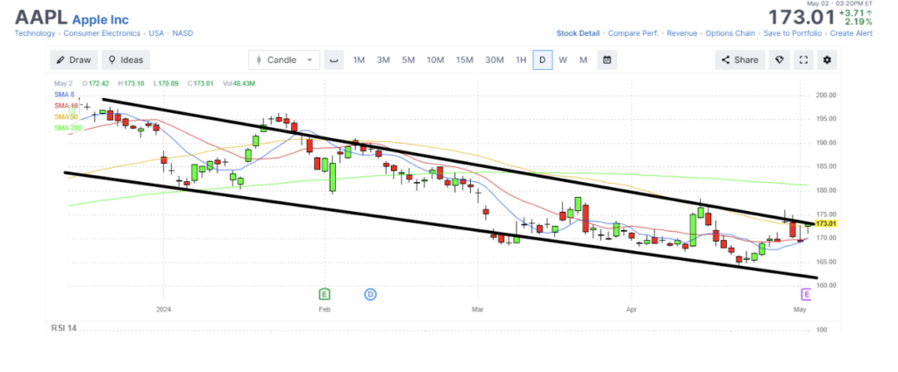Click Create Alert link
The image size is (898, 372).
[851, 33]
